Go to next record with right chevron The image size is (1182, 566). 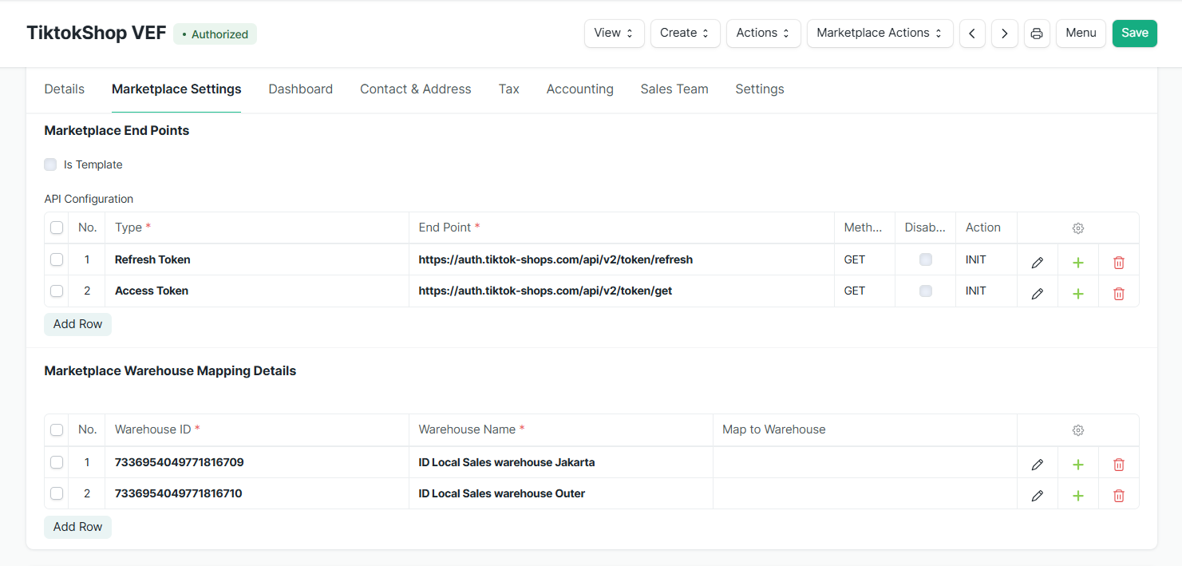tap(1005, 34)
